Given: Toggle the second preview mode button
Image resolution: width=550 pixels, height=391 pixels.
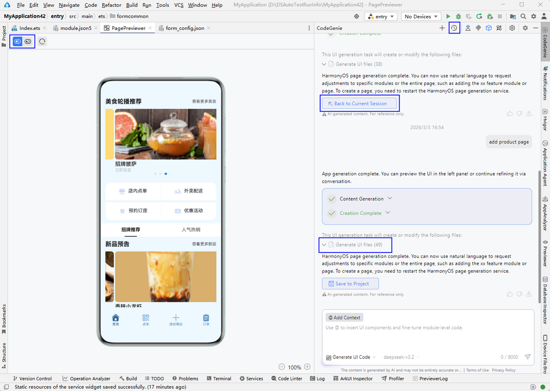Looking at the screenshot, I should (28, 41).
